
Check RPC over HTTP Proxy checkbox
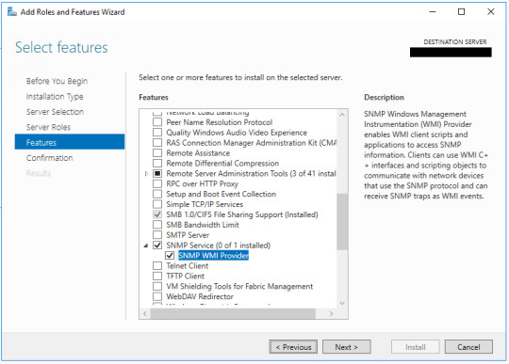coord(157,183)
